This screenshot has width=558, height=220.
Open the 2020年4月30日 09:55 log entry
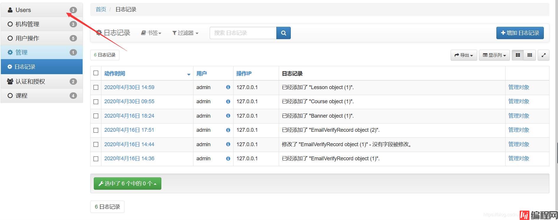(x=129, y=101)
